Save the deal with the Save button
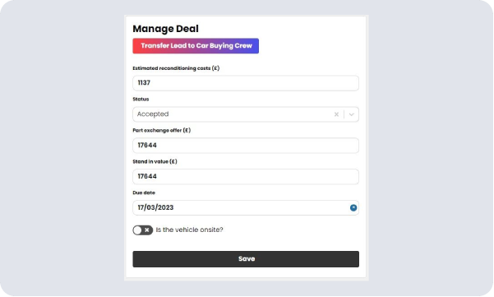Viewport: 494px width, 297px height. pos(246,259)
